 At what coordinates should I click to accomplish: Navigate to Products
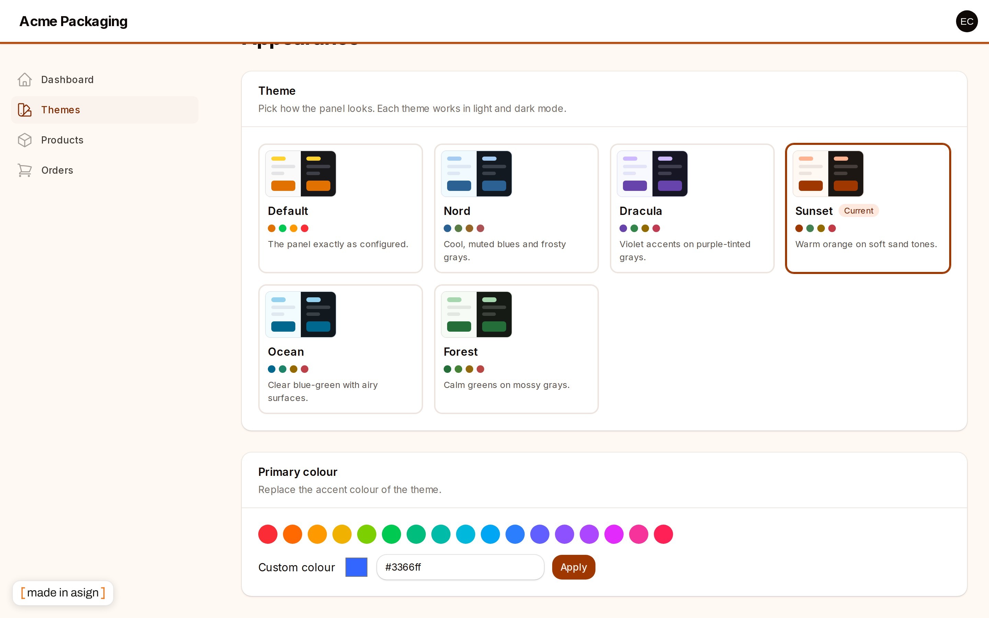pyautogui.click(x=105, y=140)
